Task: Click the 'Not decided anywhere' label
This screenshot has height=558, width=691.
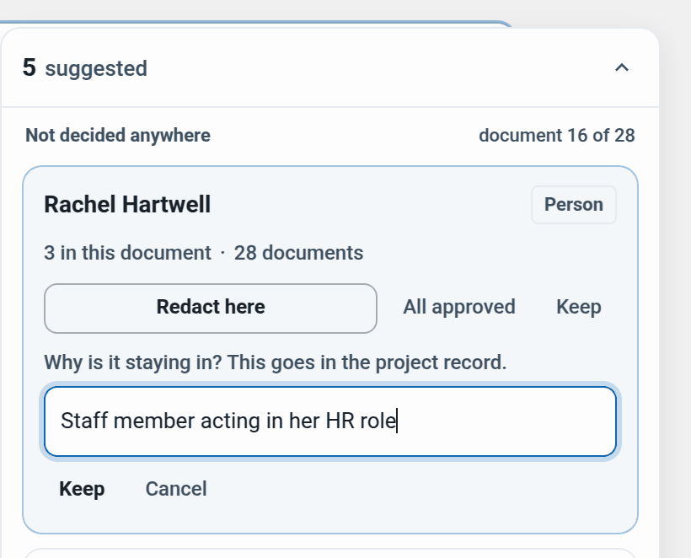Action: point(118,136)
